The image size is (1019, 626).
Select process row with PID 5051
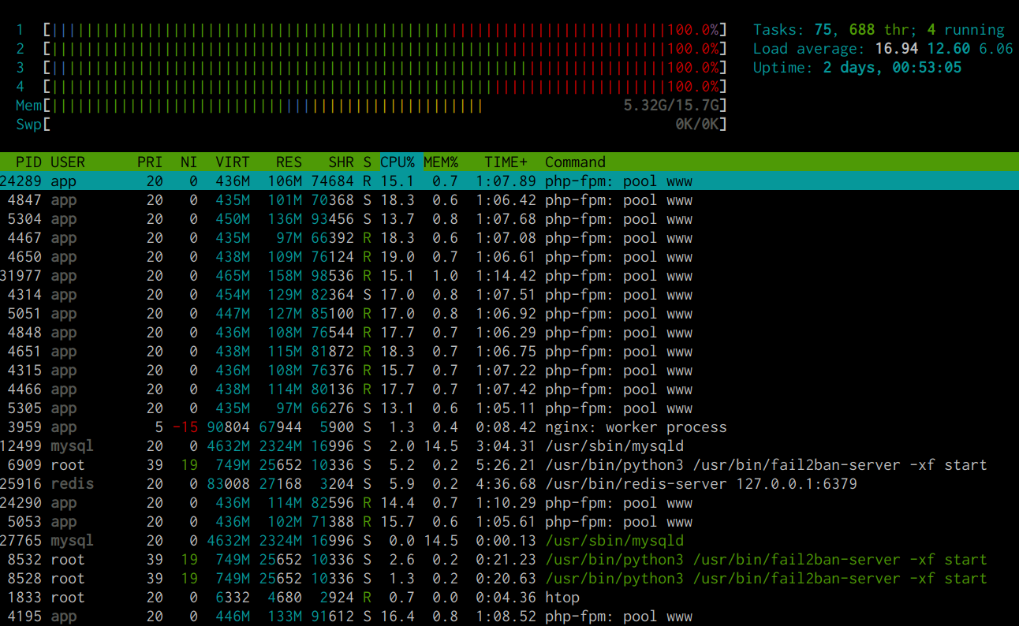pos(509,314)
